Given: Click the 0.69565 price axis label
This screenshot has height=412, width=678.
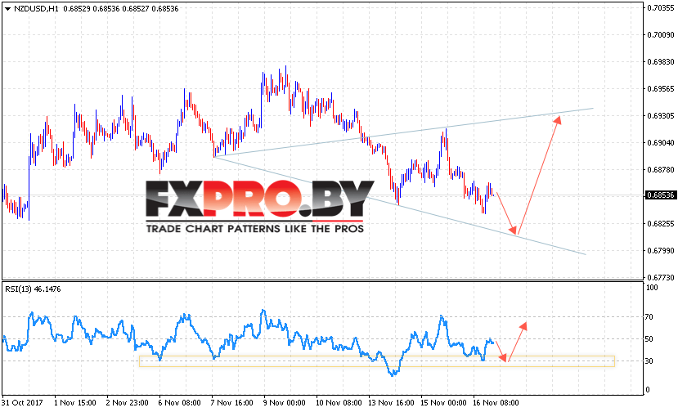Looking at the screenshot, I should (660, 88).
